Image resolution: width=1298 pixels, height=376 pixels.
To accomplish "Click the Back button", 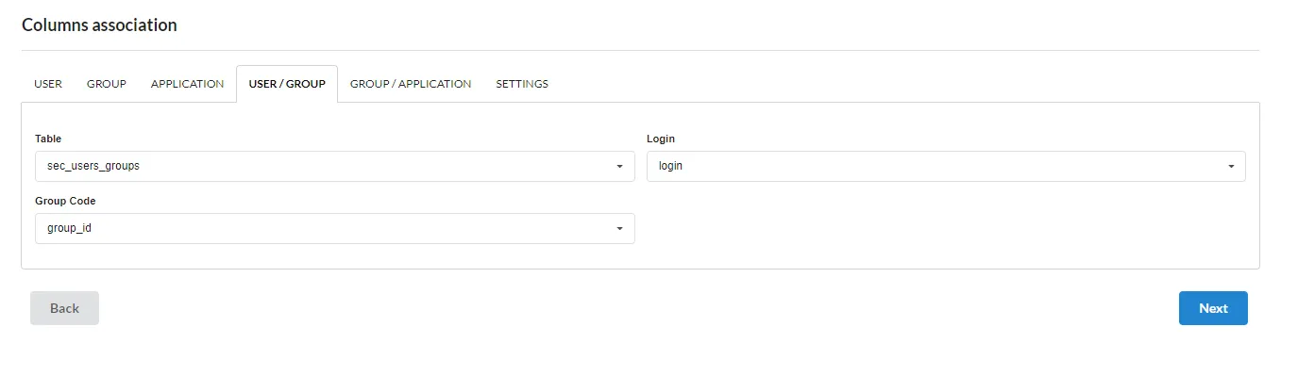I will pos(64,308).
